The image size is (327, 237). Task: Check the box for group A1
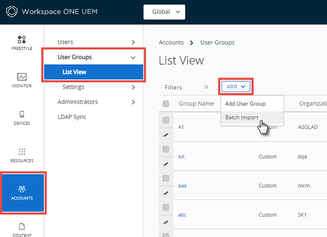166,120
